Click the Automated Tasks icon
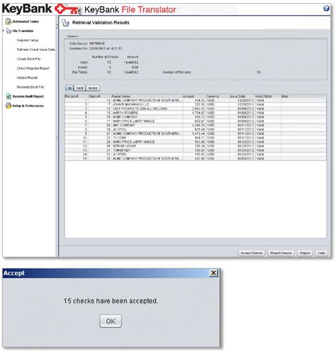The height and width of the screenshot is (351, 336). 8,21
